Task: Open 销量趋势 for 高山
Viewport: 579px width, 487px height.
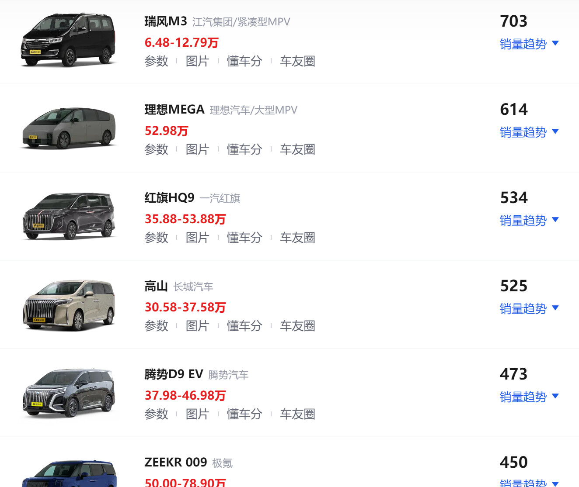Action: click(x=529, y=308)
